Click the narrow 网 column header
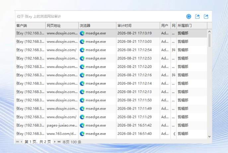This screenshot has width=228, height=153. (x=174, y=26)
